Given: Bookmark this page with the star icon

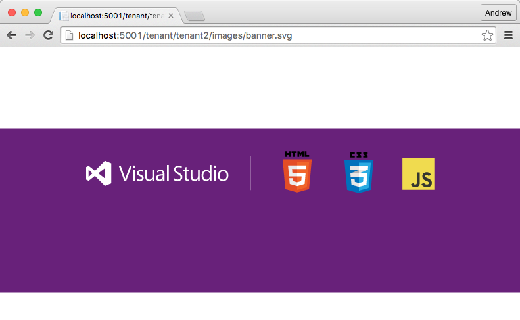Looking at the screenshot, I should click(487, 35).
